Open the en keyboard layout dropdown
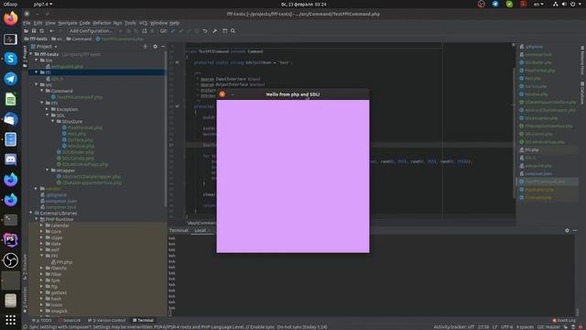 pyautogui.click(x=538, y=4)
